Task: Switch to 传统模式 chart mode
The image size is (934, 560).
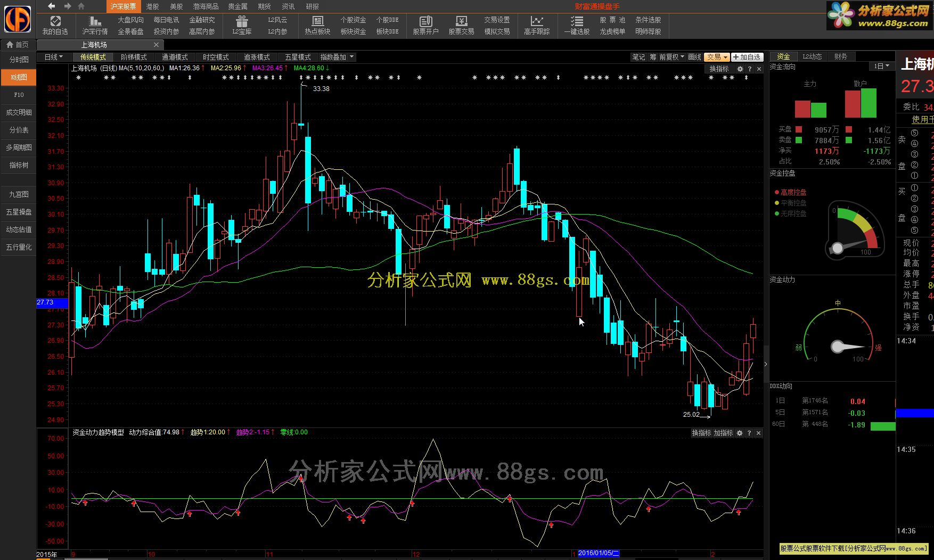Action: (93, 57)
